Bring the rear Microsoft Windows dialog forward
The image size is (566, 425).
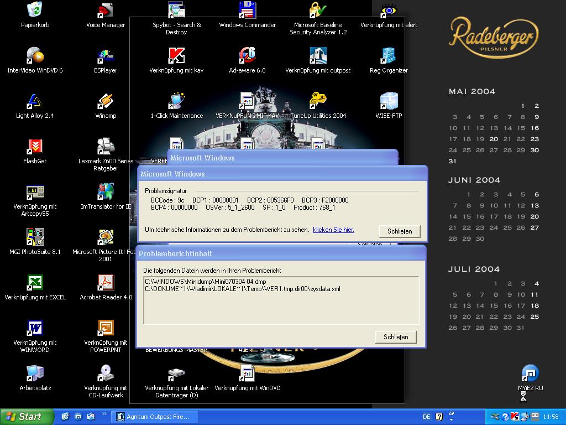pyautogui.click(x=282, y=158)
